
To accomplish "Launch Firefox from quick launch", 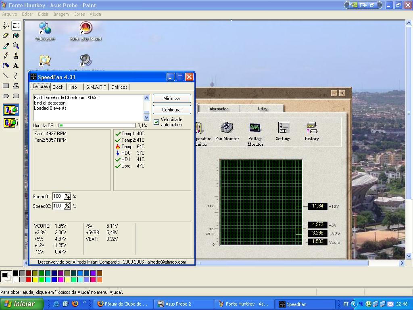I will 75,304.
